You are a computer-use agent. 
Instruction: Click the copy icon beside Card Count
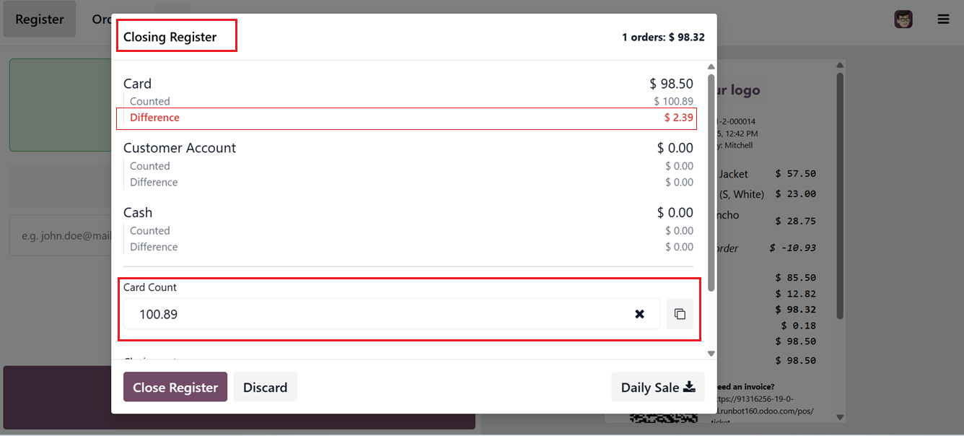(x=680, y=314)
